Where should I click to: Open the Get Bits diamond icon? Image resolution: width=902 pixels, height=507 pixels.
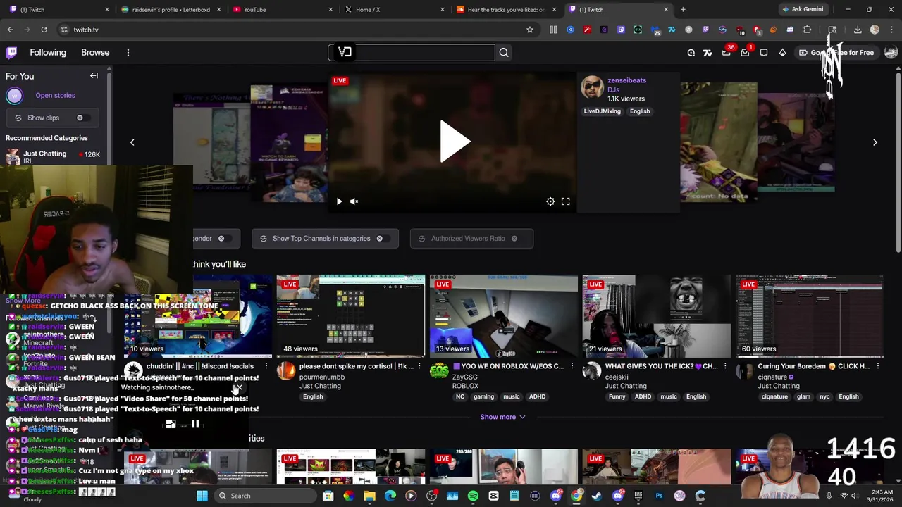click(x=782, y=53)
